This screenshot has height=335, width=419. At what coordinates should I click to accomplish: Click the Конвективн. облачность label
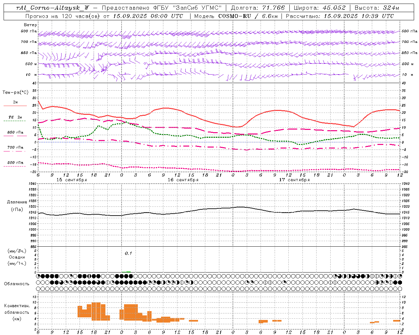[17, 309]
